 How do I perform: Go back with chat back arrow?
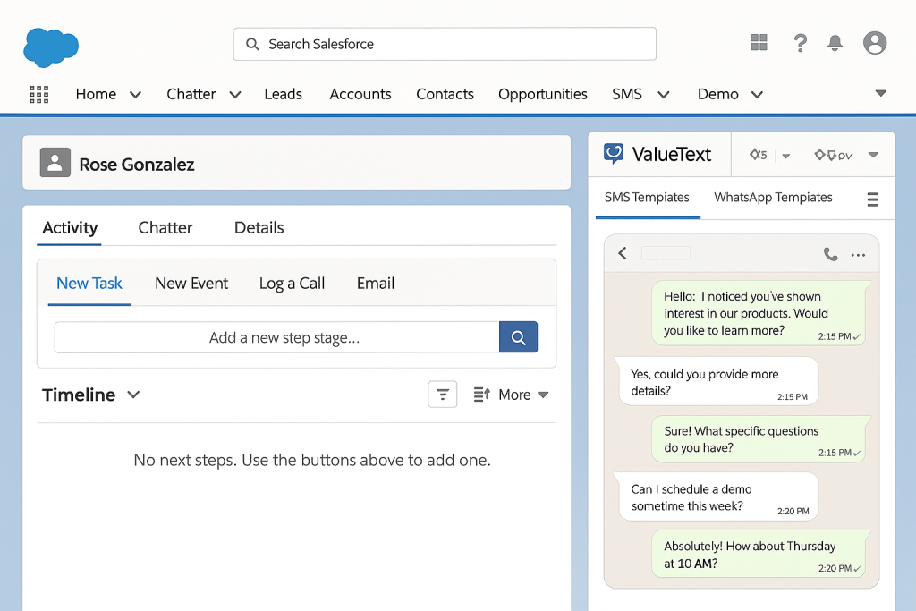(x=623, y=253)
